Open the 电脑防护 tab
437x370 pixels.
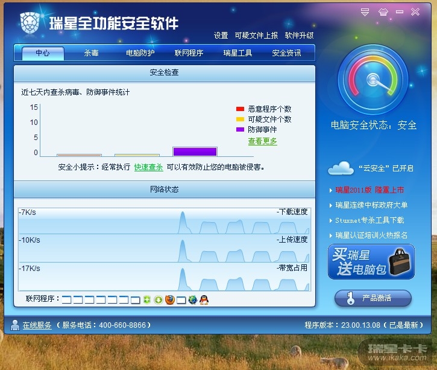(140, 53)
